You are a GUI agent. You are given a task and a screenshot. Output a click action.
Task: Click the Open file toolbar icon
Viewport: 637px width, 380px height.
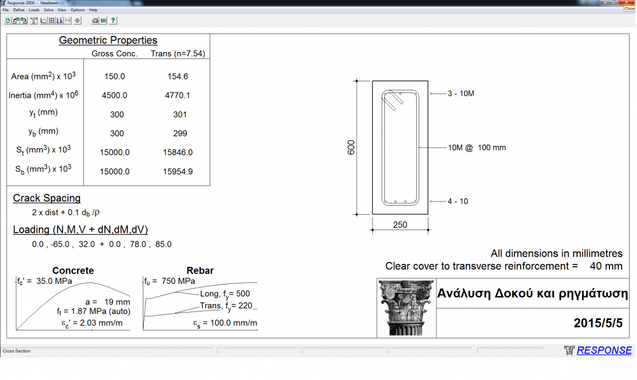click(x=16, y=21)
